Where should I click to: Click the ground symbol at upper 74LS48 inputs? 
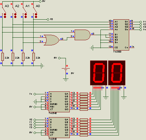coord(35,102)
